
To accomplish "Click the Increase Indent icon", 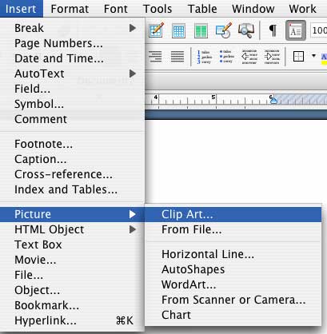I will click(272, 57).
